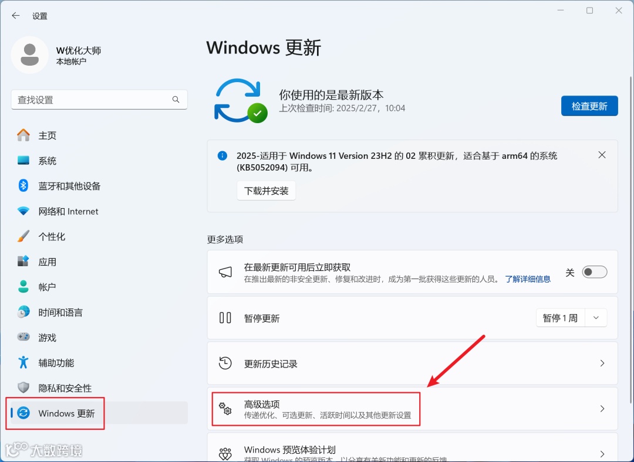Image resolution: width=634 pixels, height=462 pixels.
Task: Click the pause icon beside 暂停更新
Action: pos(225,318)
